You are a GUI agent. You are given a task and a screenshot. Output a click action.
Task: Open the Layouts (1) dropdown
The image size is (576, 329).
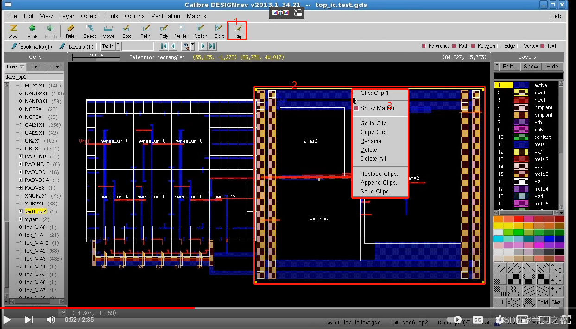[x=76, y=46]
